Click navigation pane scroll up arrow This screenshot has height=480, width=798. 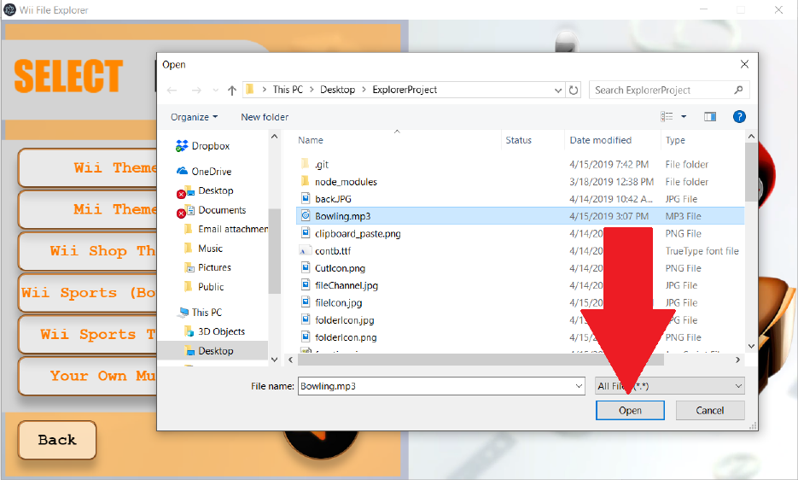click(274, 137)
